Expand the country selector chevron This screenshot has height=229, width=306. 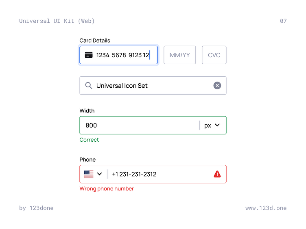click(99, 174)
